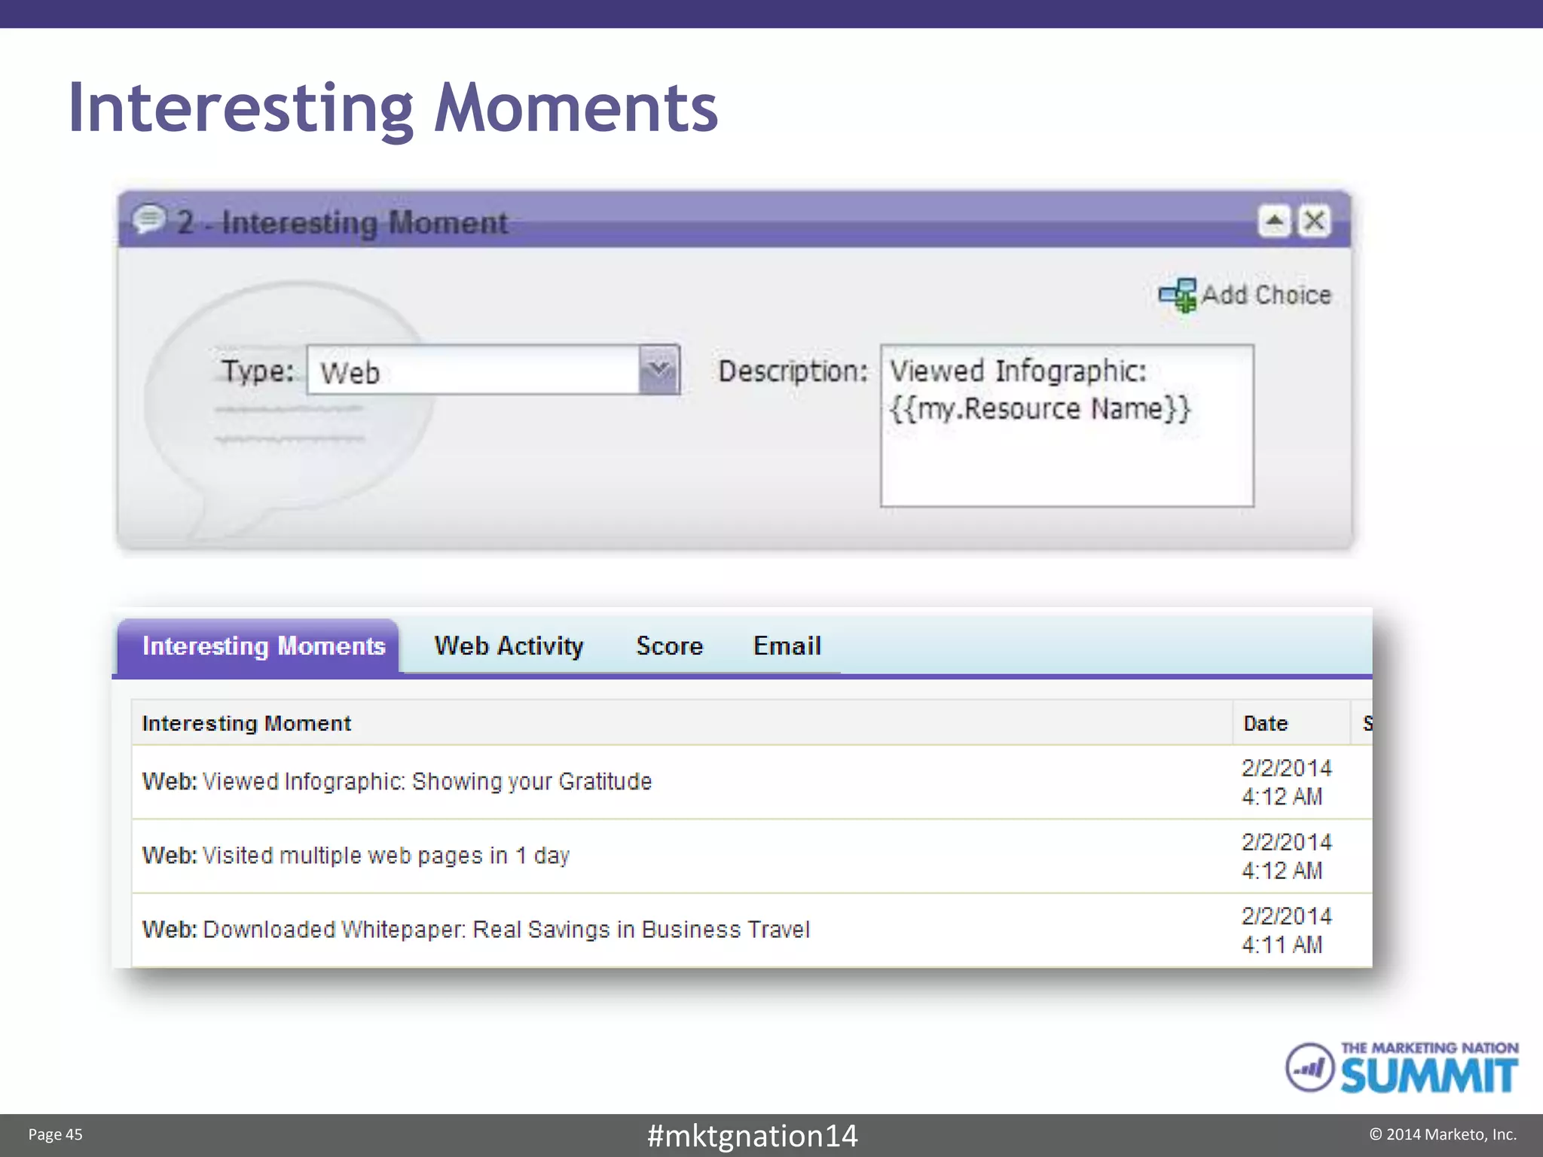
Task: Click the #mktgnation14 hashtag text
Action: tap(752, 1136)
